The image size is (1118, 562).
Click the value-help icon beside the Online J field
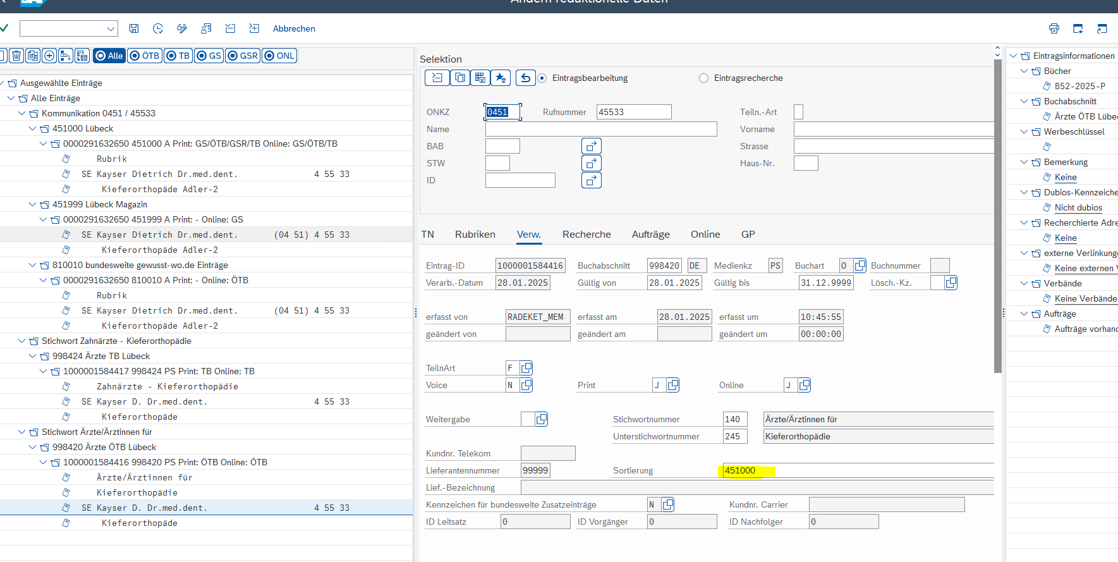pos(804,385)
